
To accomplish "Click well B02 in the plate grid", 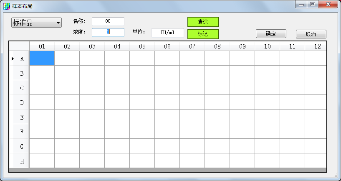I will [x=67, y=73].
